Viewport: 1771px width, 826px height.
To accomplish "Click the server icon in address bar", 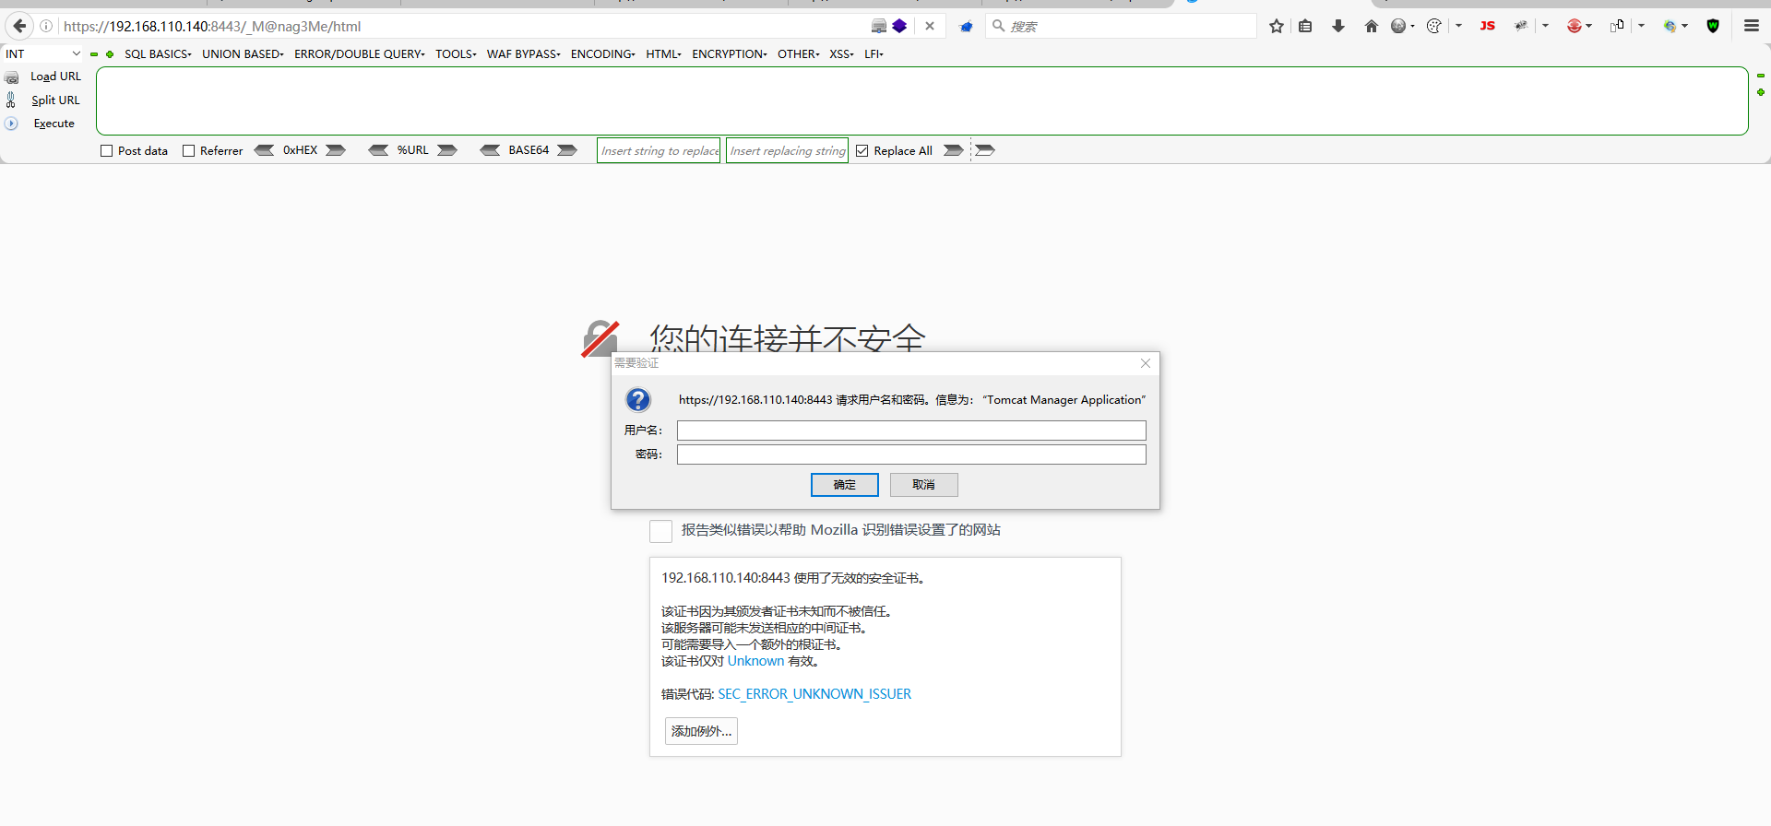I will [879, 26].
